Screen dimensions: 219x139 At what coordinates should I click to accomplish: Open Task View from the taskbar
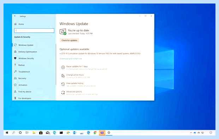(x=27, y=133)
